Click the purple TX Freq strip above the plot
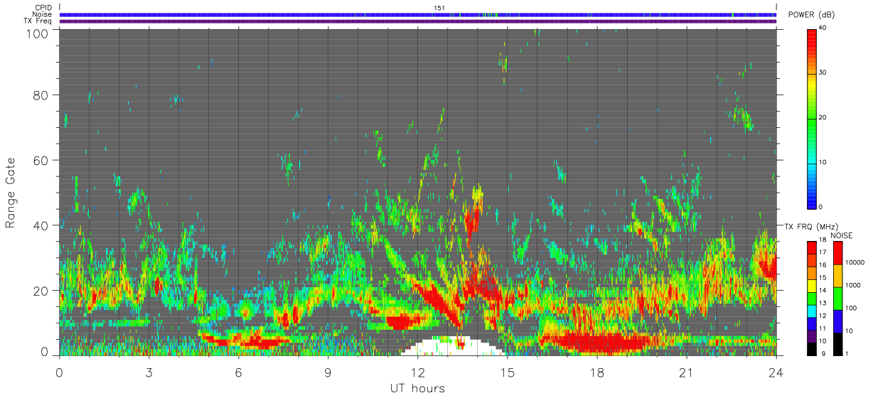The width and height of the screenshot is (873, 403). coord(418,21)
